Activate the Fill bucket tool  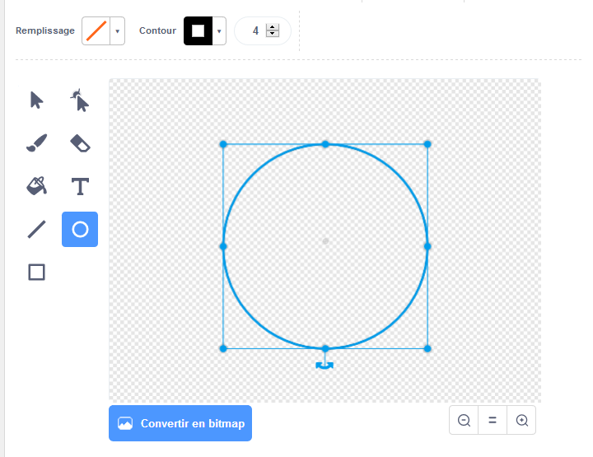tap(36, 186)
